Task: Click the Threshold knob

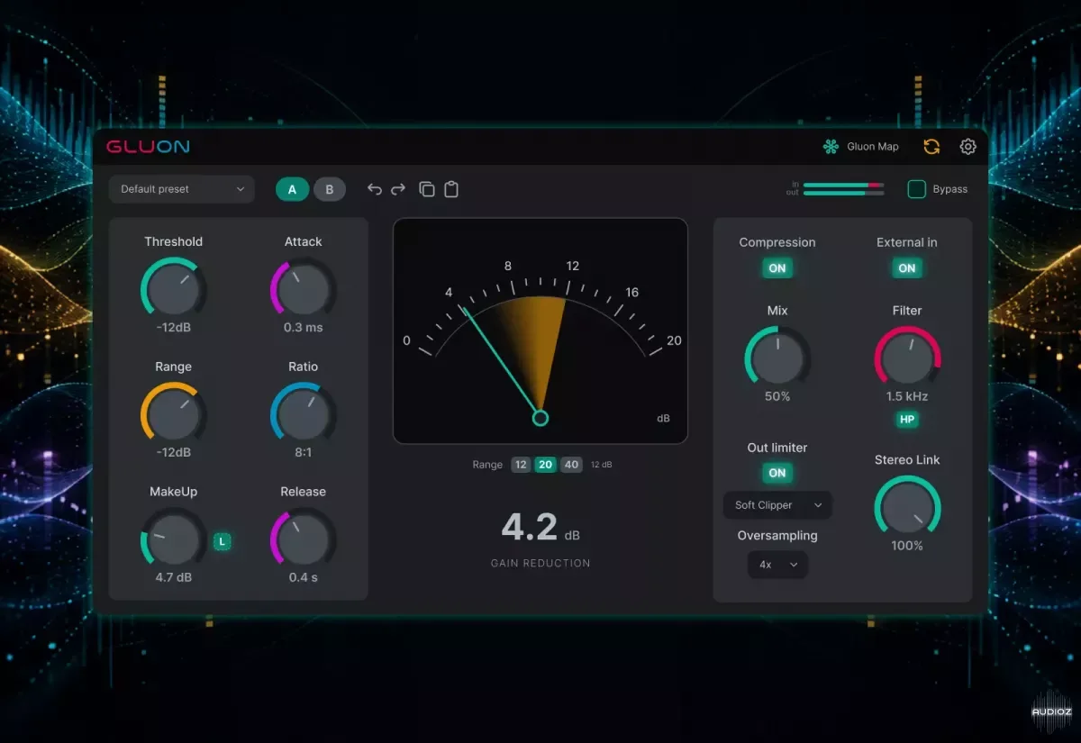Action: click(173, 290)
